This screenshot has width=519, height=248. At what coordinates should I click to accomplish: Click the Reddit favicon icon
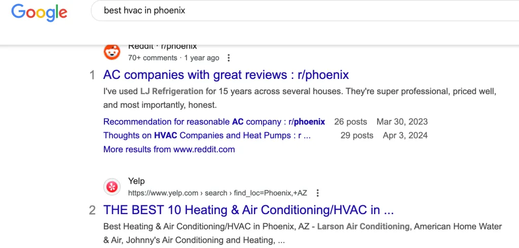coord(112,52)
